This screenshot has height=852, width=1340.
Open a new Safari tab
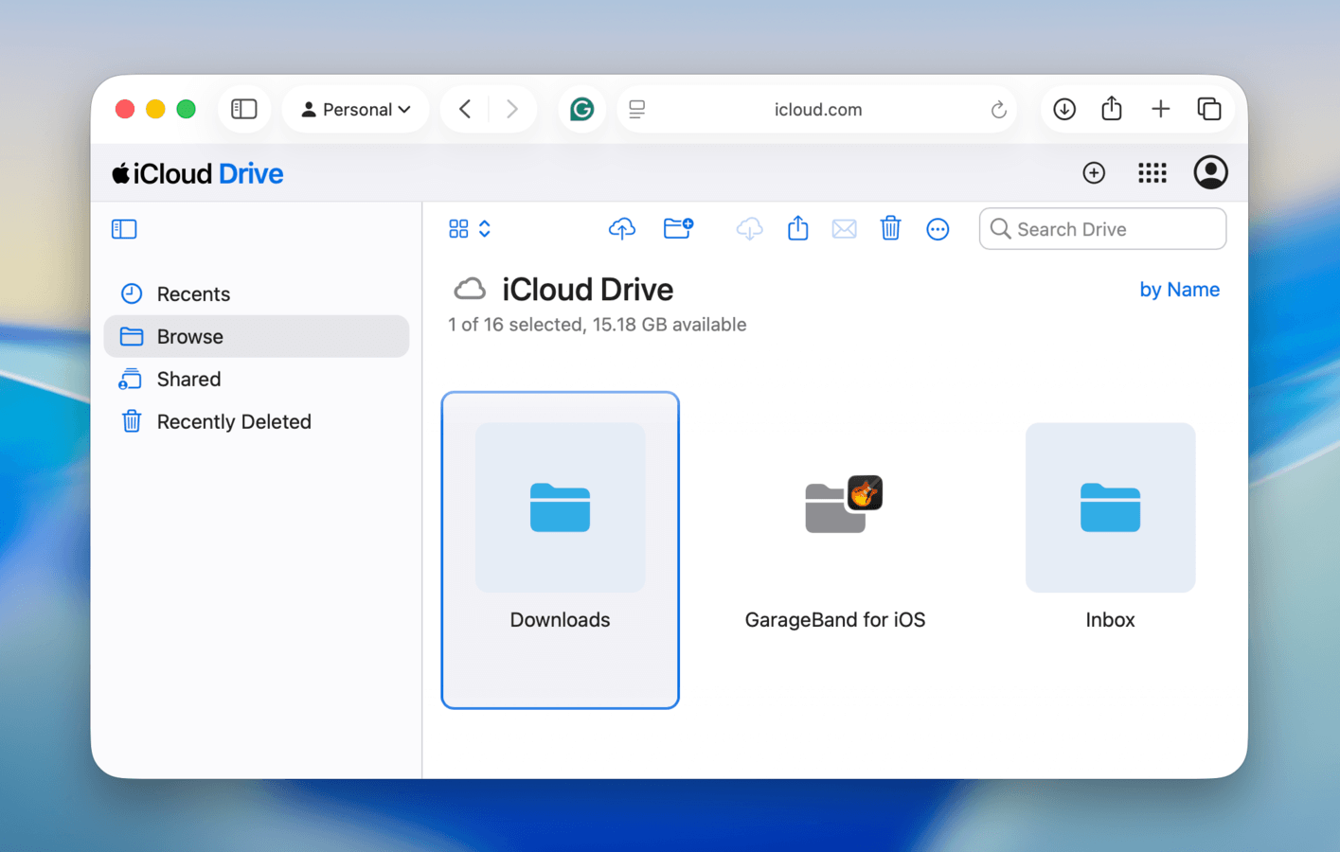pos(1160,109)
